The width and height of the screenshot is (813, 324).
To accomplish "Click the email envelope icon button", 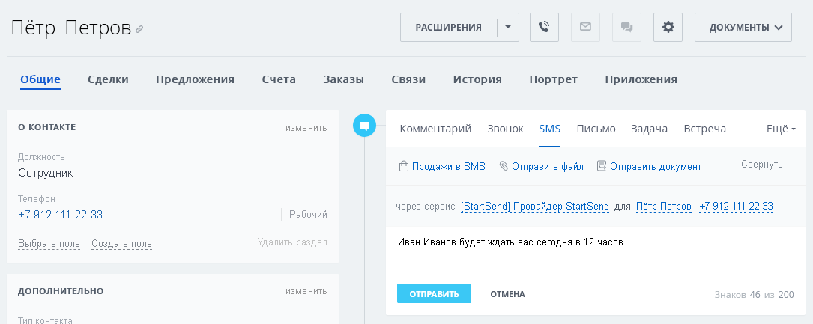I will coord(585,28).
